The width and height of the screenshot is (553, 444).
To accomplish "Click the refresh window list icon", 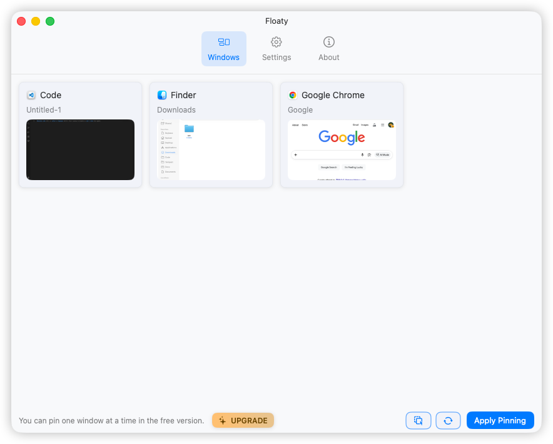I will [448, 420].
